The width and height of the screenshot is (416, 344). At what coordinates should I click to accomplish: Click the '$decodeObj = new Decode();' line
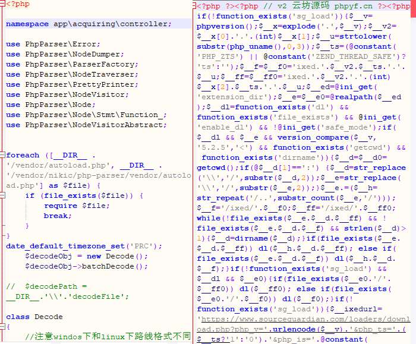[86, 256]
